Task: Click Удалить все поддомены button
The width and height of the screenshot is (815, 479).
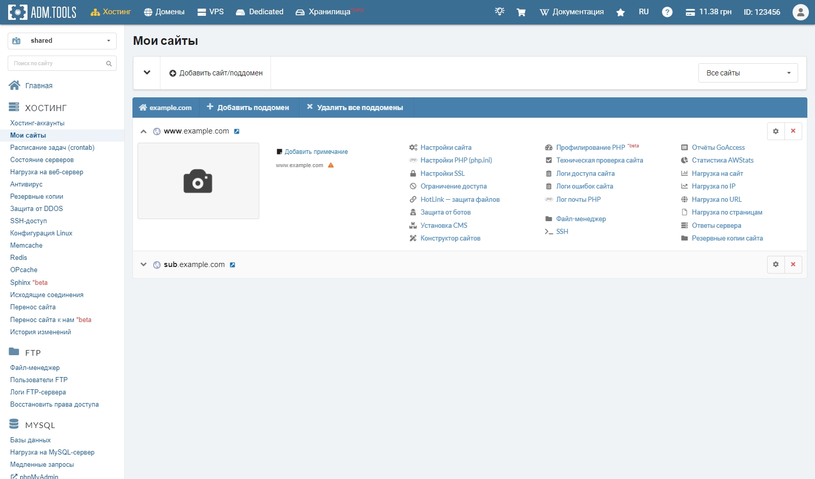Action: pyautogui.click(x=355, y=108)
